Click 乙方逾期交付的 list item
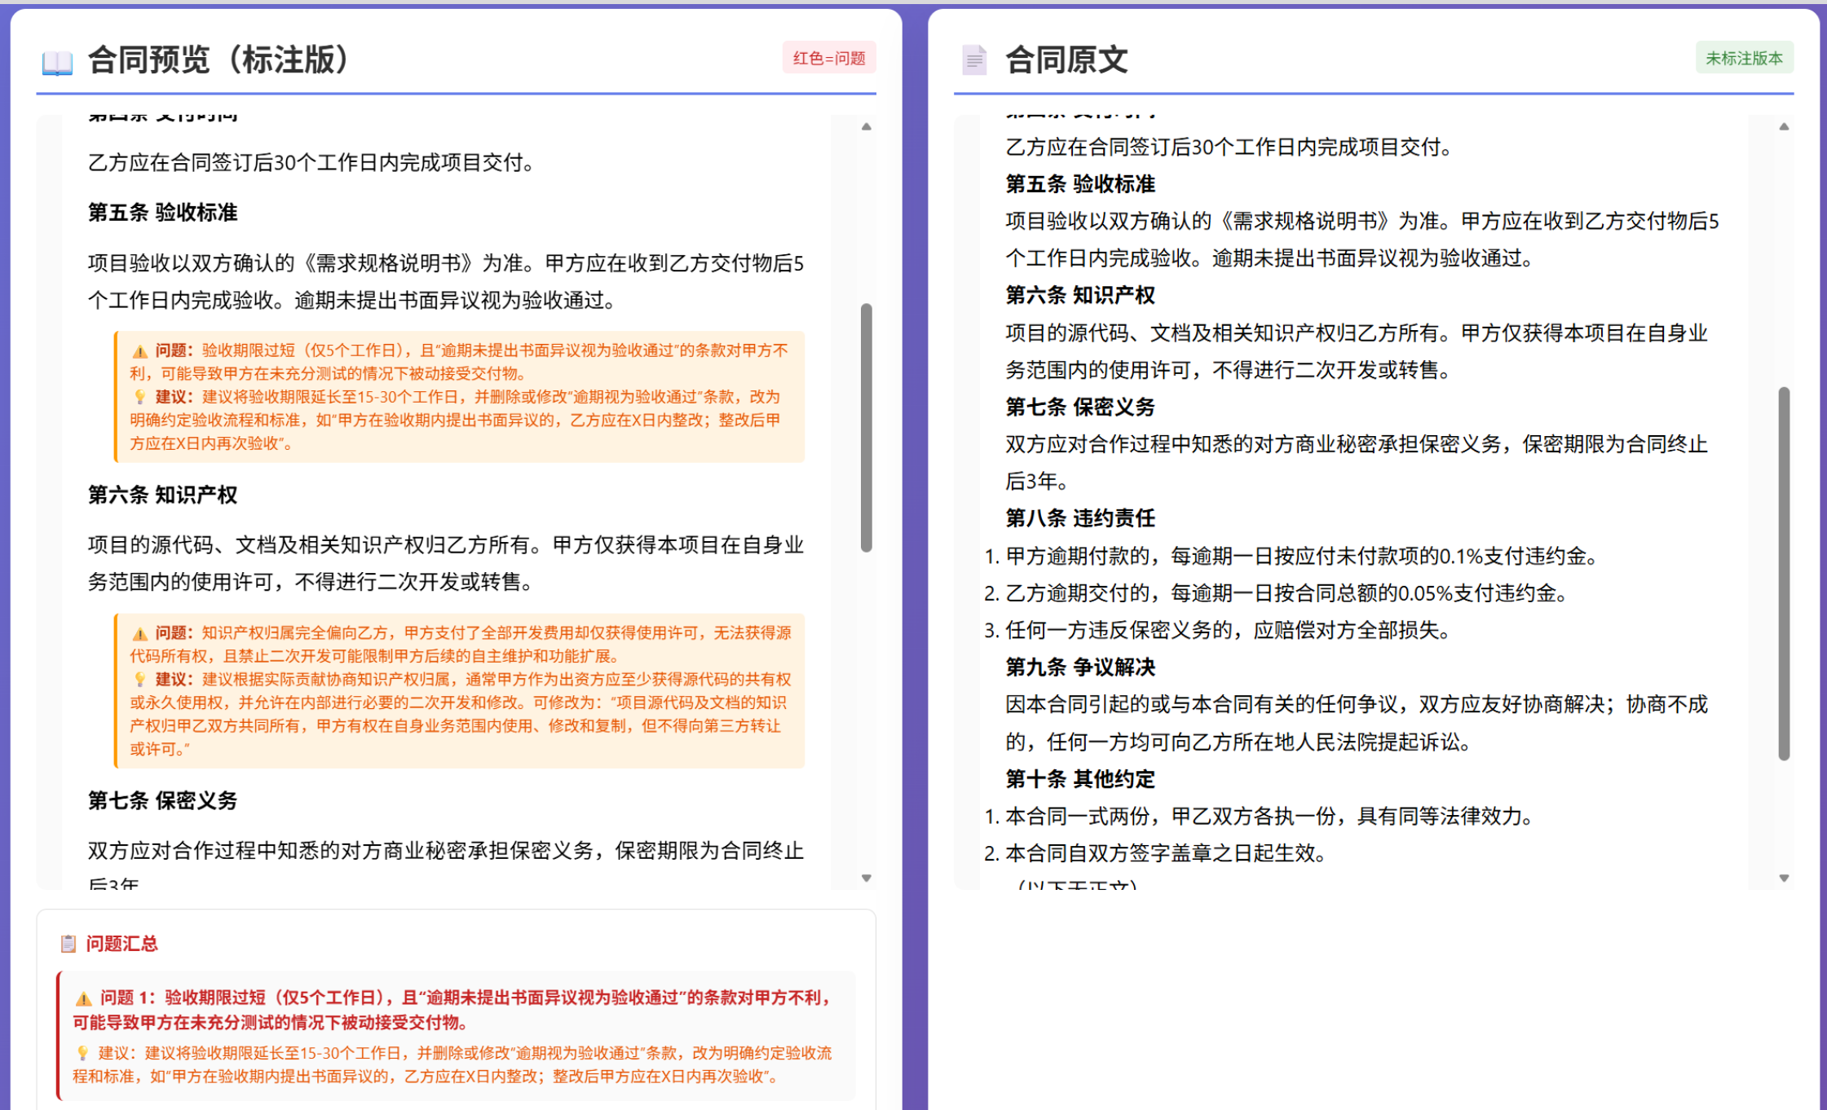Image resolution: width=1827 pixels, height=1110 pixels. 1288,593
